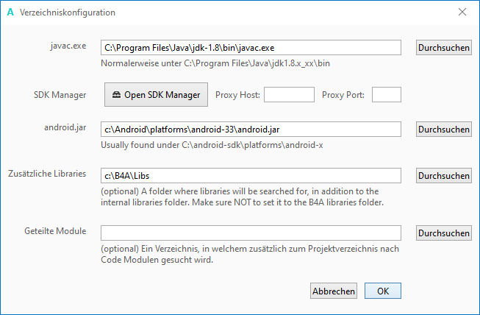Viewport: 480px width, 315px height.
Task: Focus the android.jar path field
Action: [x=250, y=130]
